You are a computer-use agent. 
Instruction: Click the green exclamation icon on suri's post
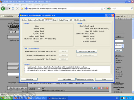[91, 88]
